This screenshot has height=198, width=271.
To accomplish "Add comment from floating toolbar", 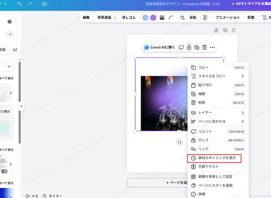I will (181, 47).
